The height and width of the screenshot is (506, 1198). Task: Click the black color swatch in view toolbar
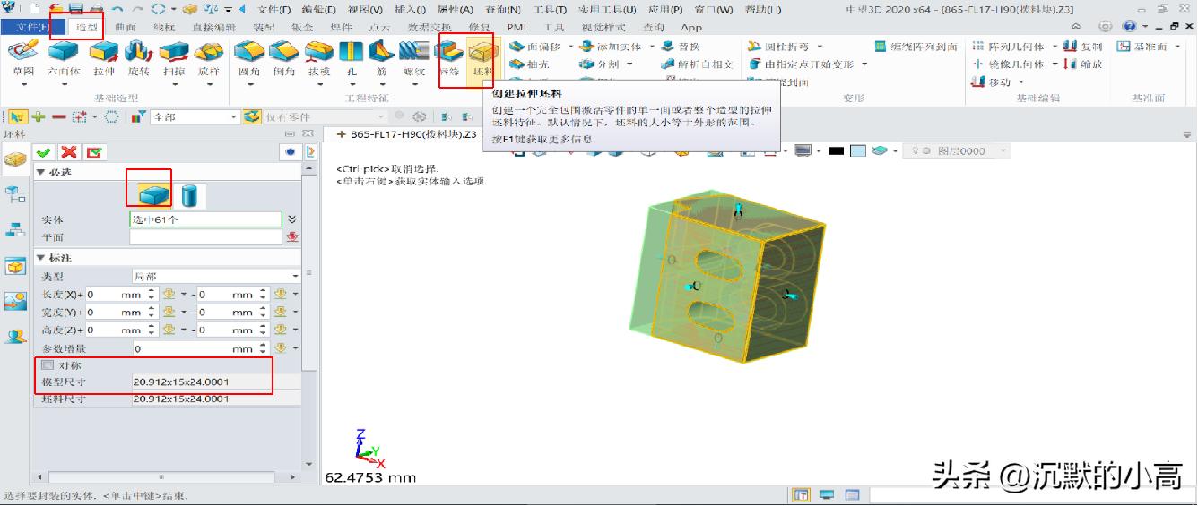(836, 151)
